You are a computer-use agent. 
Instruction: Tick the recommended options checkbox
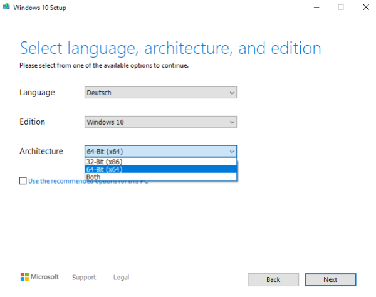tap(23, 180)
